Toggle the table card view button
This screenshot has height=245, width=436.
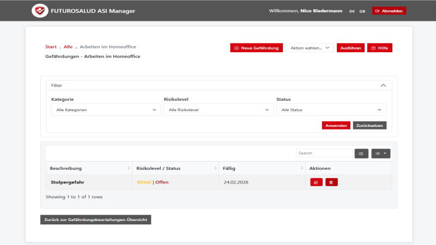361,154
